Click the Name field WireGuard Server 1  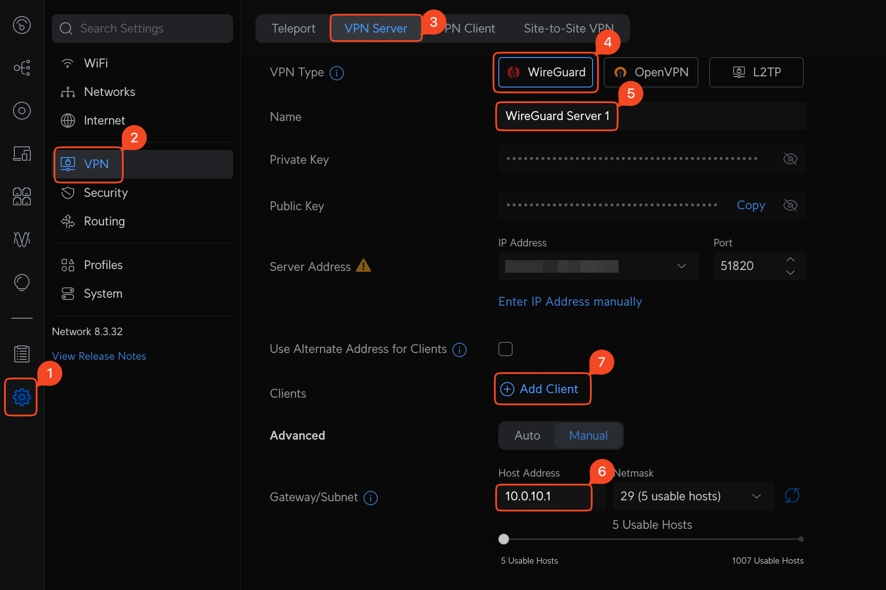coord(652,116)
